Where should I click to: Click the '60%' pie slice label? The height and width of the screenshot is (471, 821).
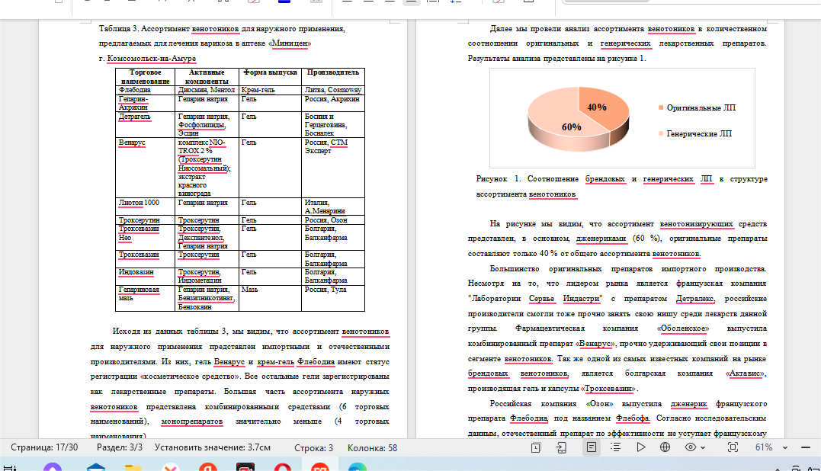point(571,127)
